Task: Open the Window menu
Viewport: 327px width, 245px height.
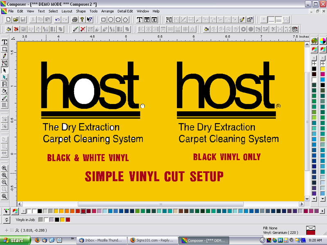Action: (143, 11)
